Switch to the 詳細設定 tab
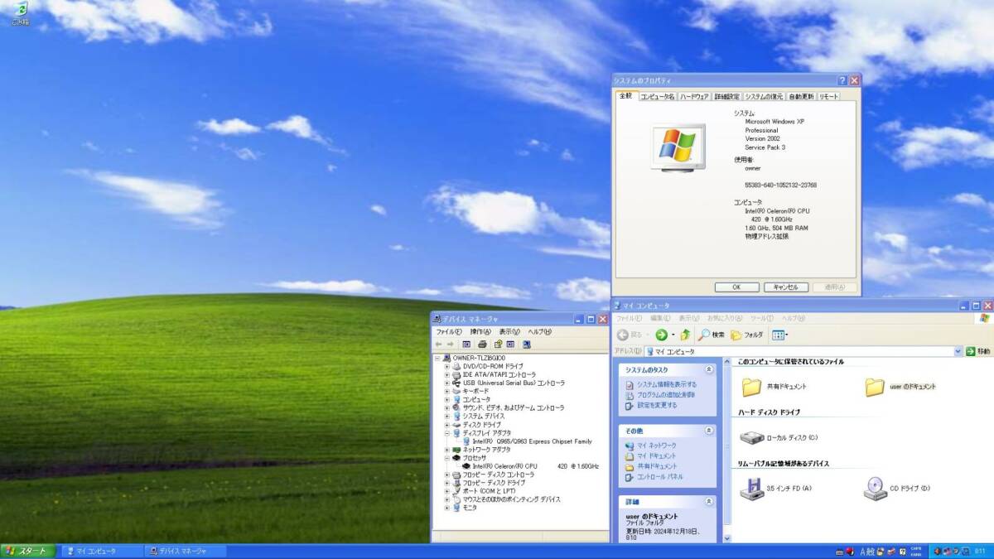The height and width of the screenshot is (559, 994). pos(727,97)
